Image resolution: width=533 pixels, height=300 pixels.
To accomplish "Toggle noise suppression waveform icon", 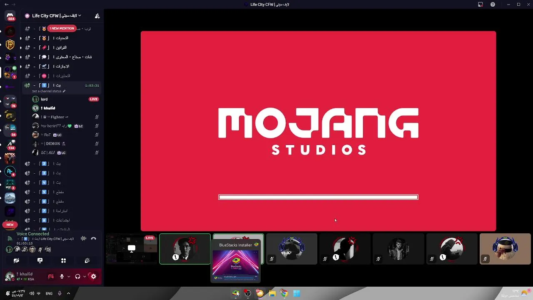I will point(83,238).
